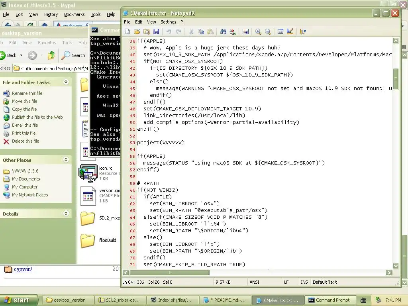
Task: Zoom in on the editor text
Action: point(258,32)
